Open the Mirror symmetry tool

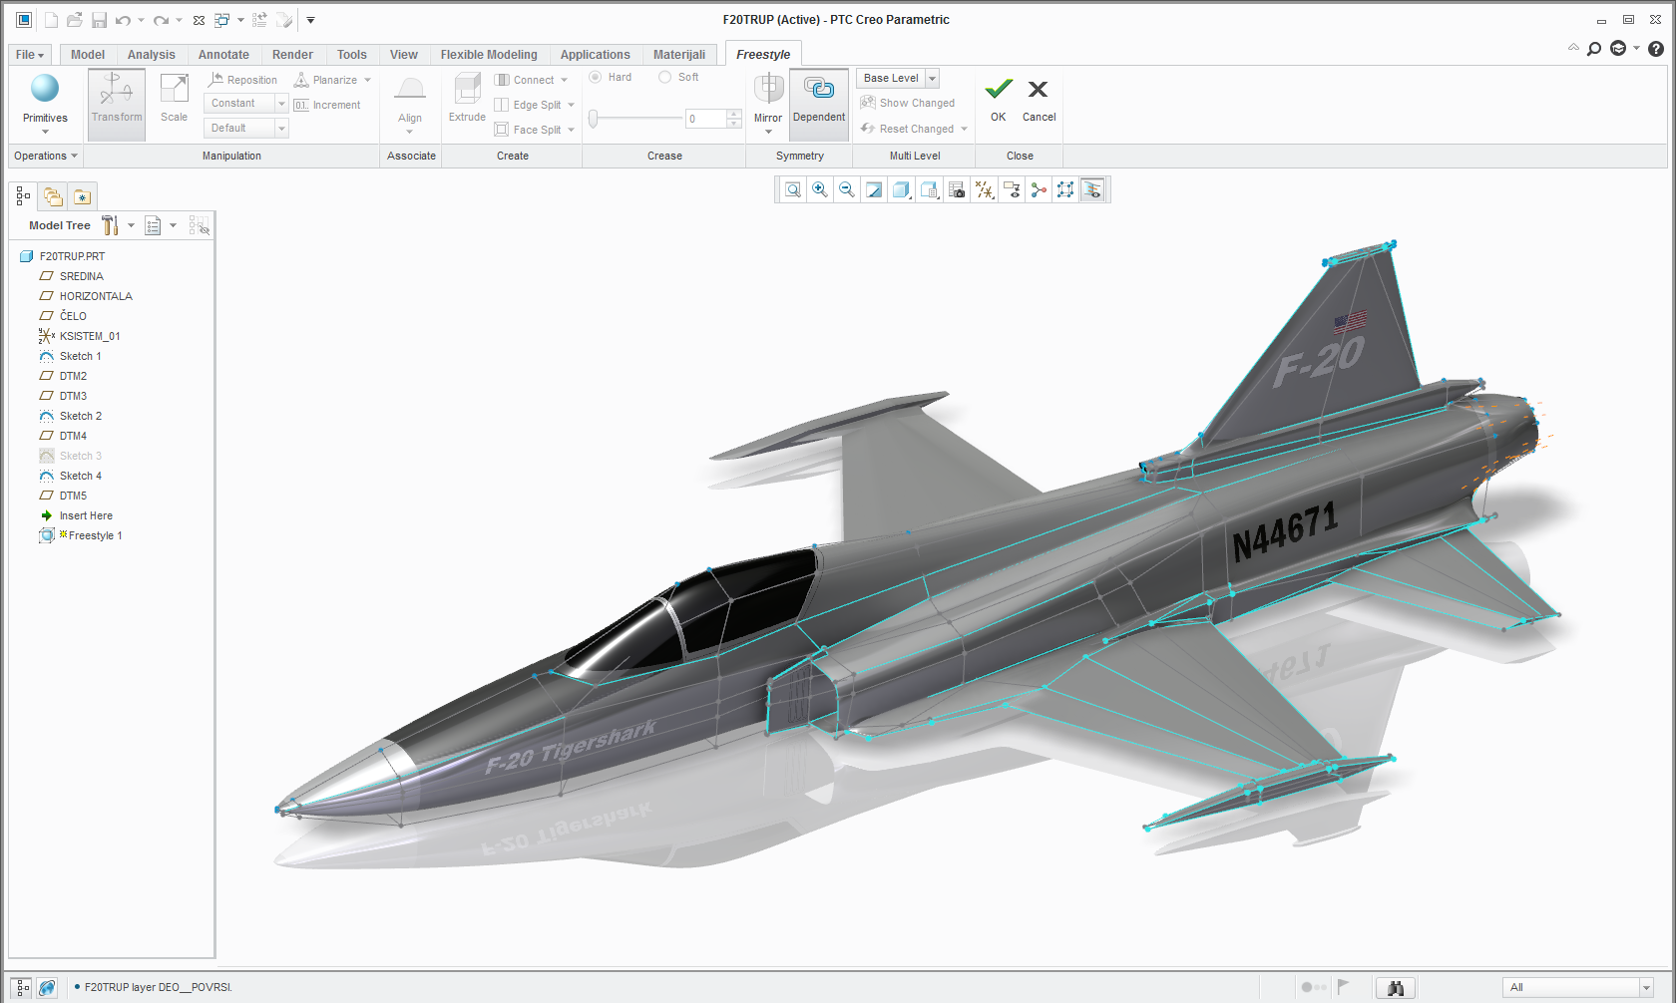pos(768,104)
